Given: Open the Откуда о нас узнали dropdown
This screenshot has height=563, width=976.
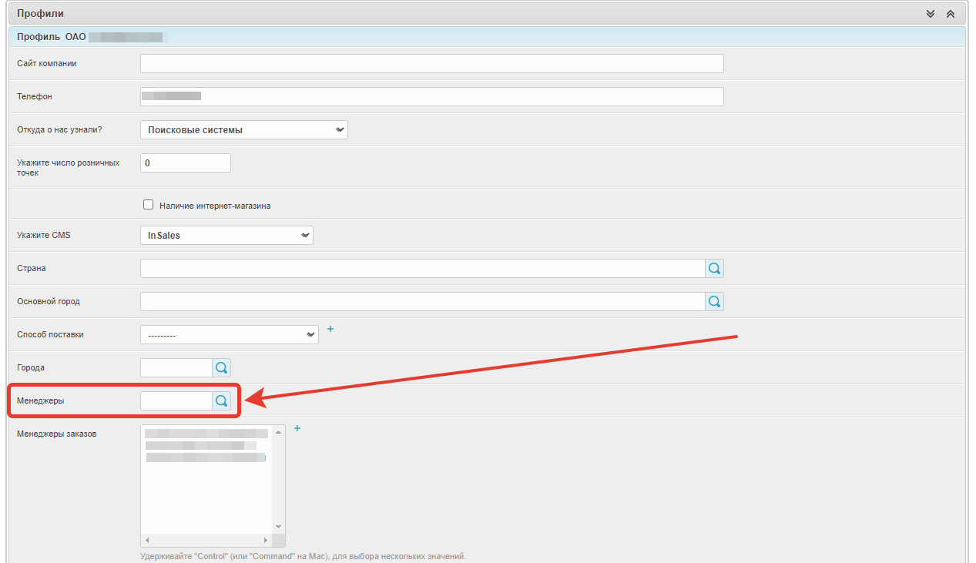Looking at the screenshot, I should tap(243, 130).
